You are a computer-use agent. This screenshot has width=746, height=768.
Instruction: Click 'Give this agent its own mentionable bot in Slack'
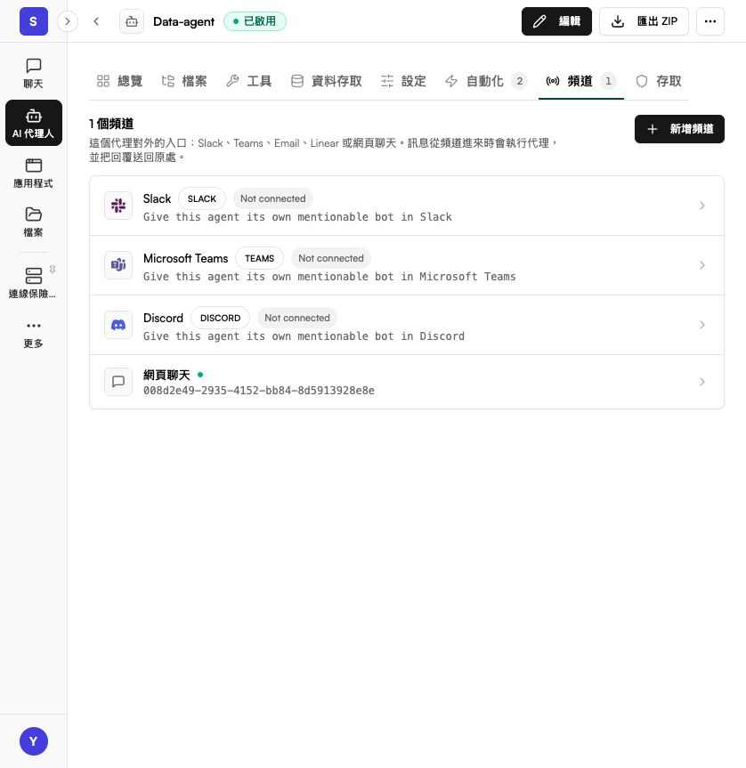click(x=297, y=217)
